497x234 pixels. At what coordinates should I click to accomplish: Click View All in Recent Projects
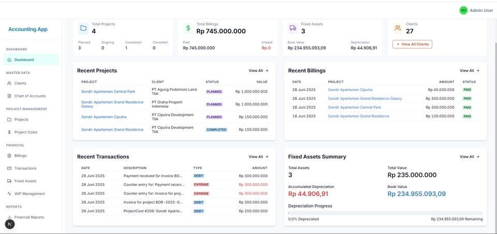(x=258, y=71)
